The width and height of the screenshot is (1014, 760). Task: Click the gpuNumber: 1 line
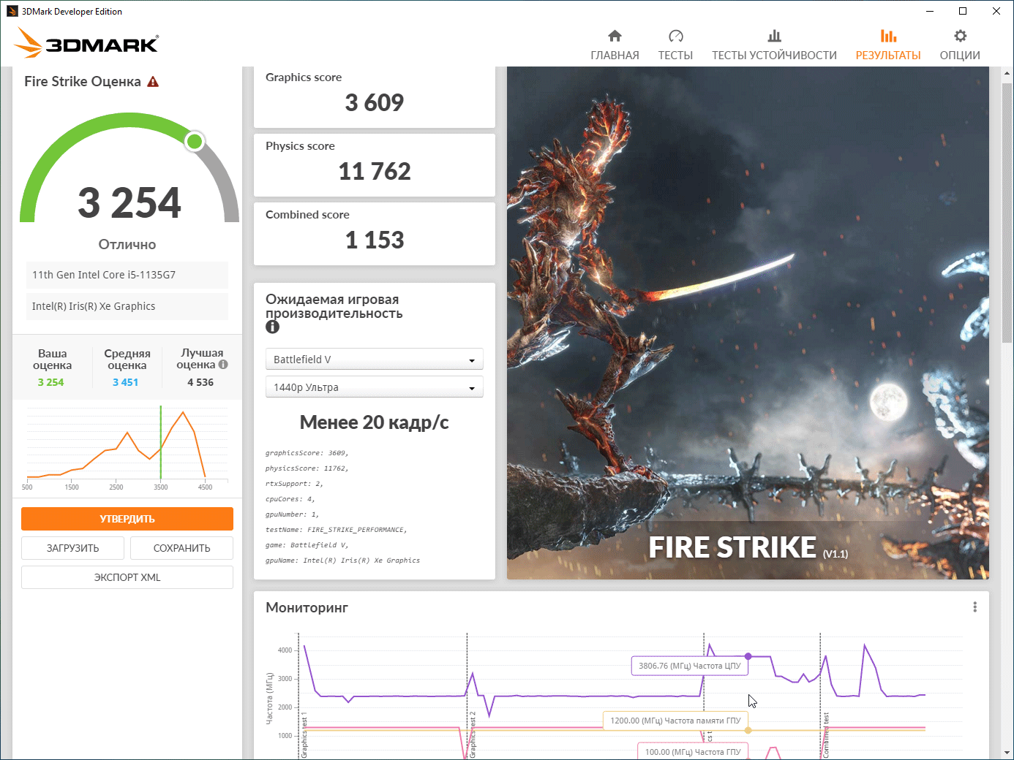point(293,514)
